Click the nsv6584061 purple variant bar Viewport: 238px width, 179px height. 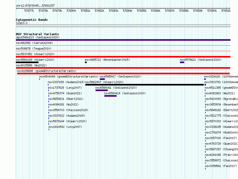pos(102,90)
